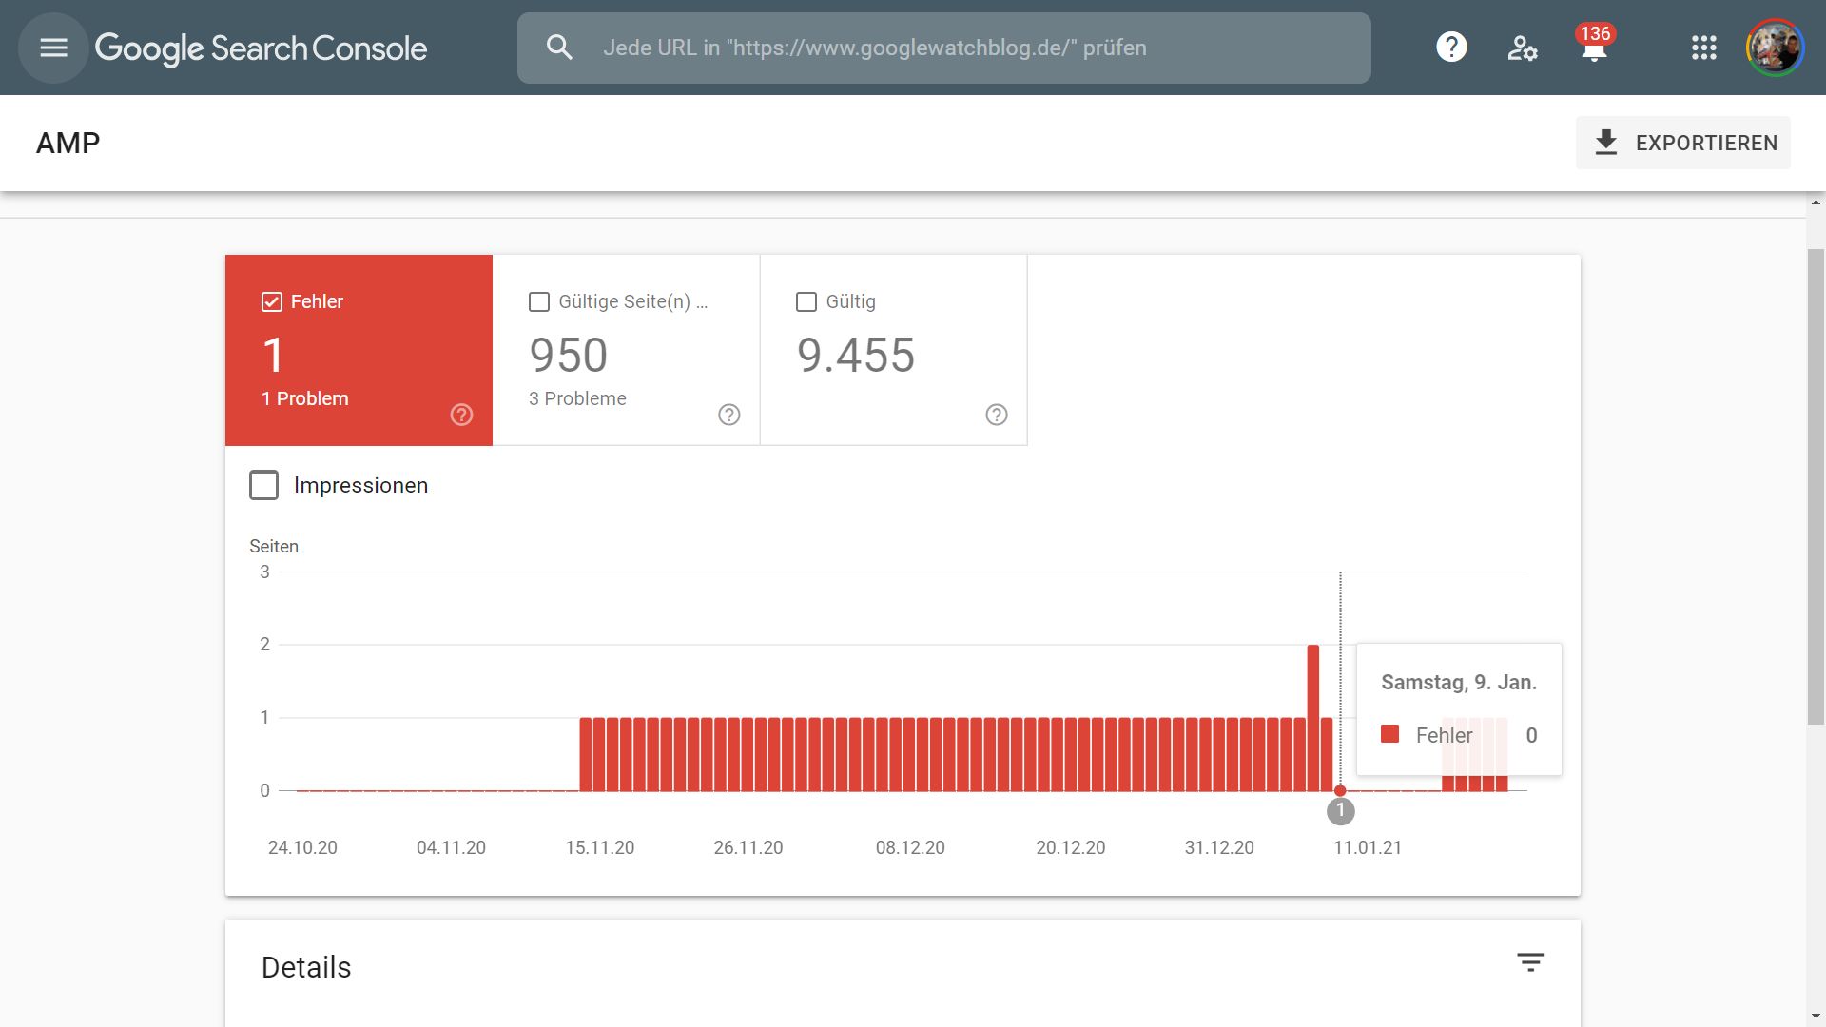Open the hamburger navigation menu
This screenshot has width=1826, height=1027.
53,48
